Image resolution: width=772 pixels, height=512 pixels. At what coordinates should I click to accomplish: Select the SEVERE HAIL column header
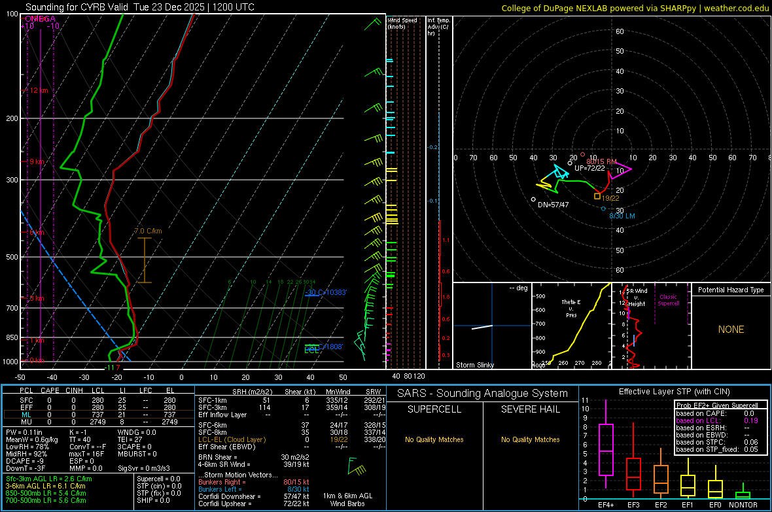tap(530, 409)
